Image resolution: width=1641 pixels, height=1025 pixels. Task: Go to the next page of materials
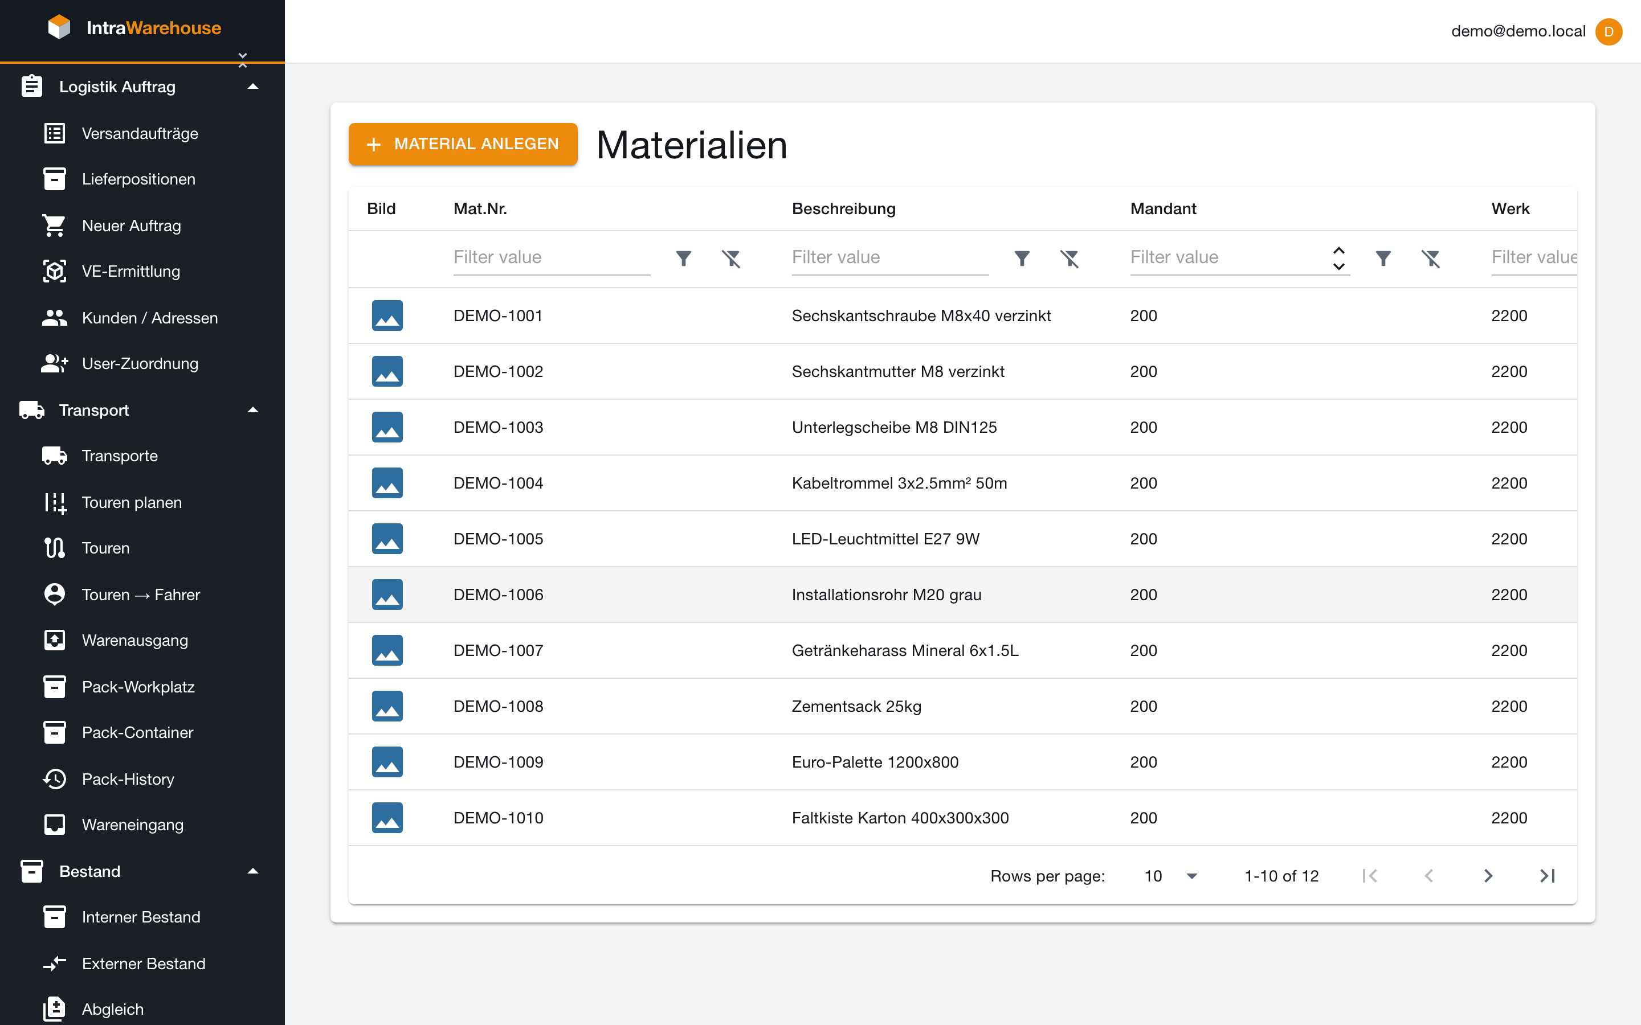pyautogui.click(x=1488, y=876)
